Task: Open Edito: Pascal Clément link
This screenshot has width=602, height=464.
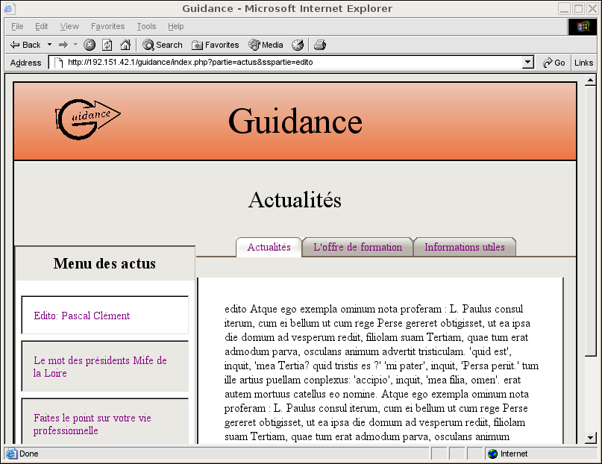Action: [82, 316]
